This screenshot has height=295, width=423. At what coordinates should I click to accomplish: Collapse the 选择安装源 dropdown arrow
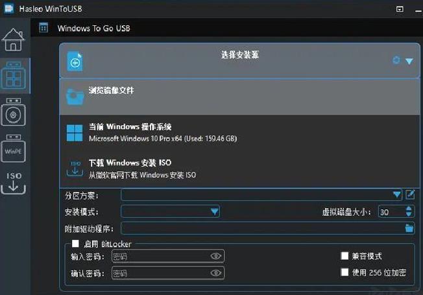[x=409, y=61]
